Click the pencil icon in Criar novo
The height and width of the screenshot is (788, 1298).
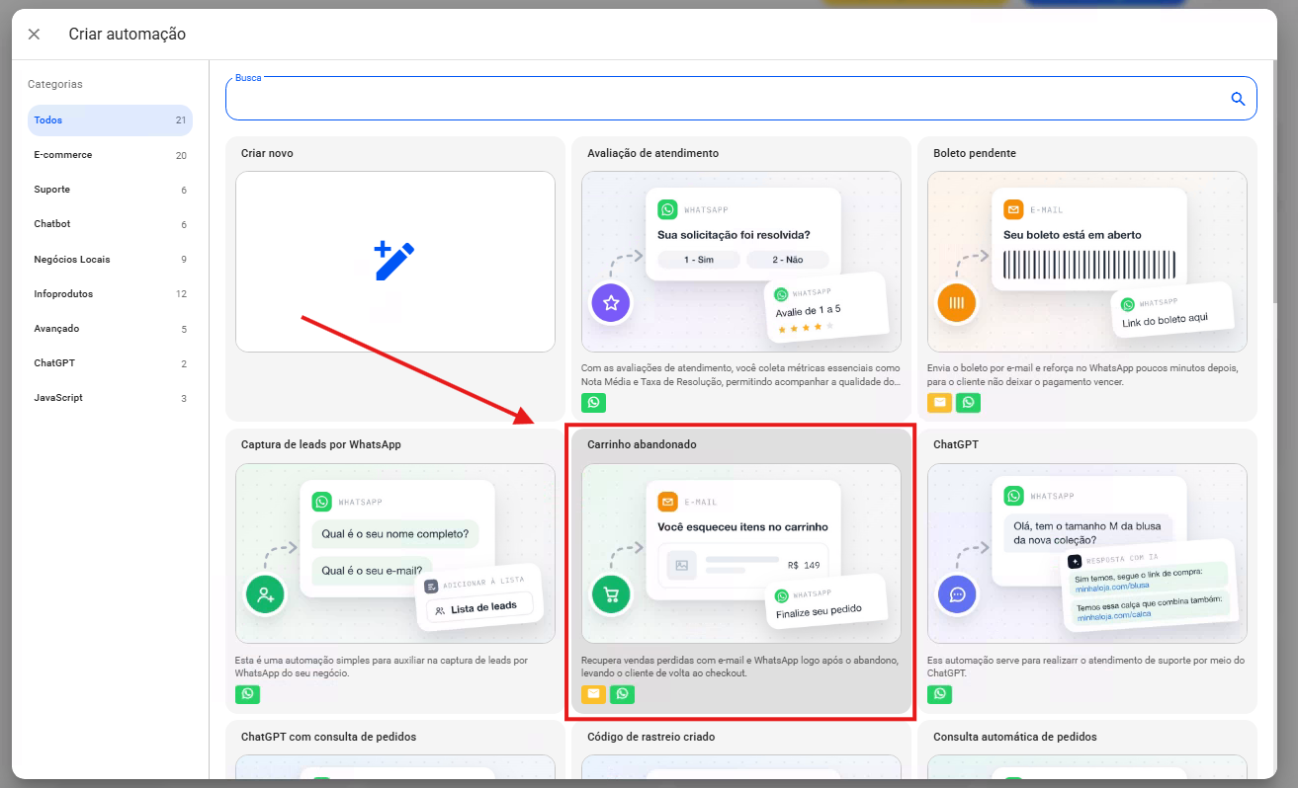coord(394,262)
